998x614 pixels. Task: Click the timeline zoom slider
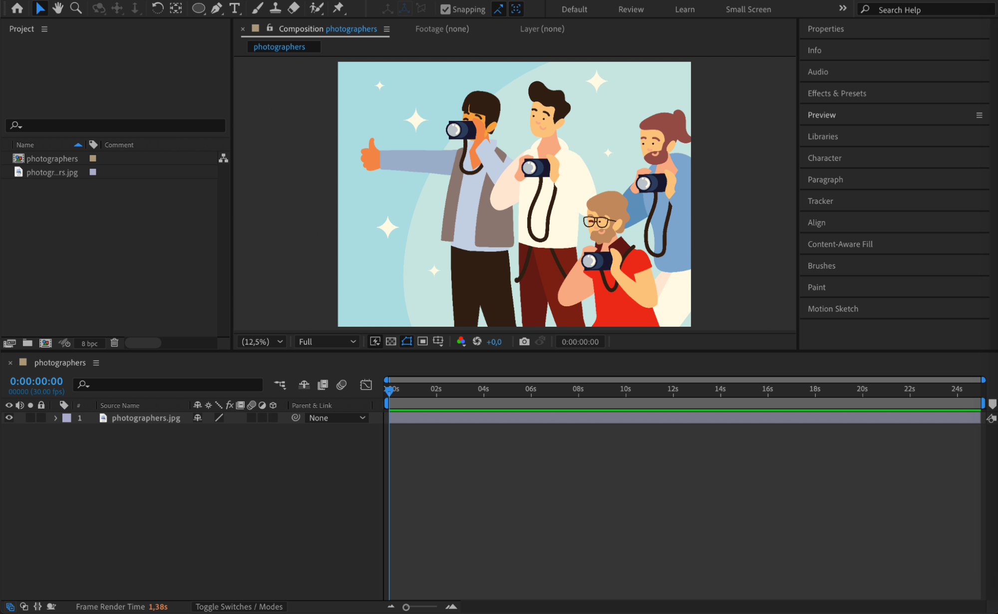click(406, 607)
